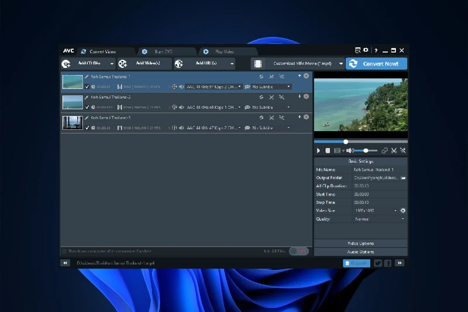Click the scissors clip icon under preview
The width and height of the screenshot is (468, 312).
pyautogui.click(x=394, y=151)
